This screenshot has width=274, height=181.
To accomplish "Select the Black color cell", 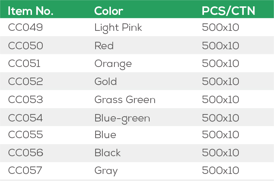I will click(x=108, y=153).
